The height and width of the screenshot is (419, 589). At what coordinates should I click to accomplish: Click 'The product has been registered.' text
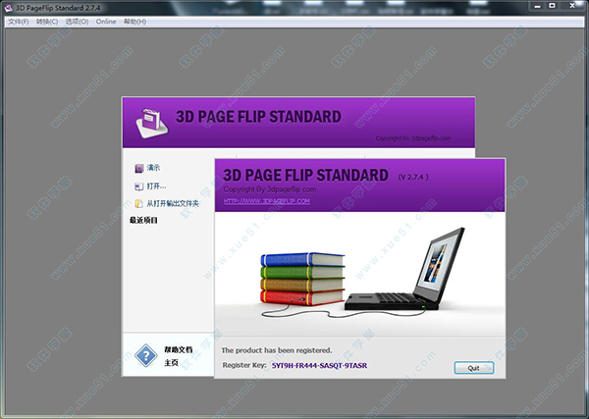click(277, 350)
